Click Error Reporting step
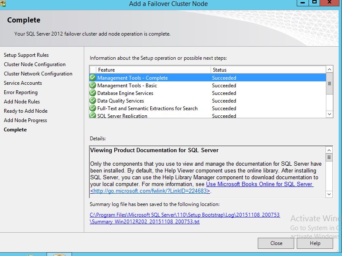 21,92
